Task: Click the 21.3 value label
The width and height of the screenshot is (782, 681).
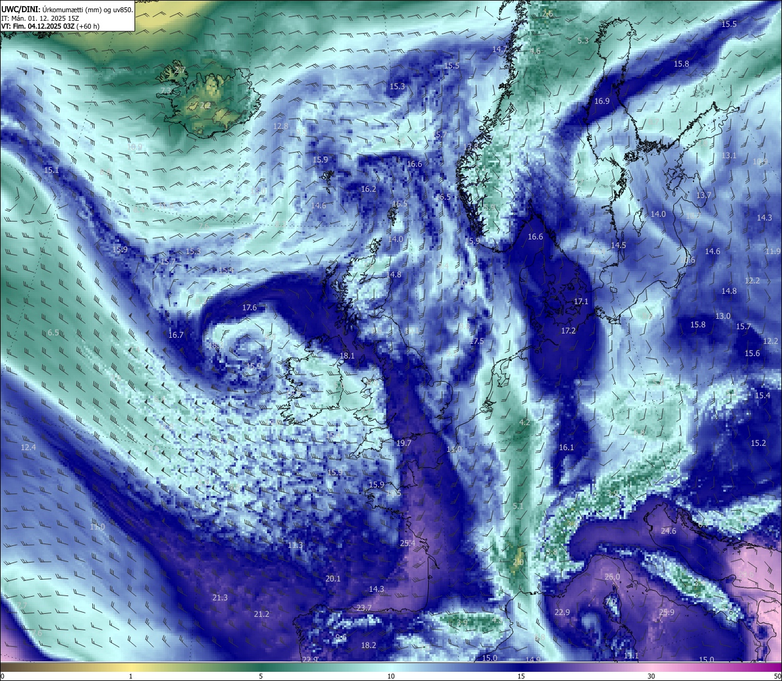Action: pyautogui.click(x=220, y=597)
